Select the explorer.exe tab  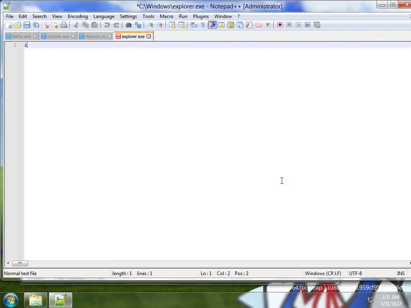pos(133,36)
